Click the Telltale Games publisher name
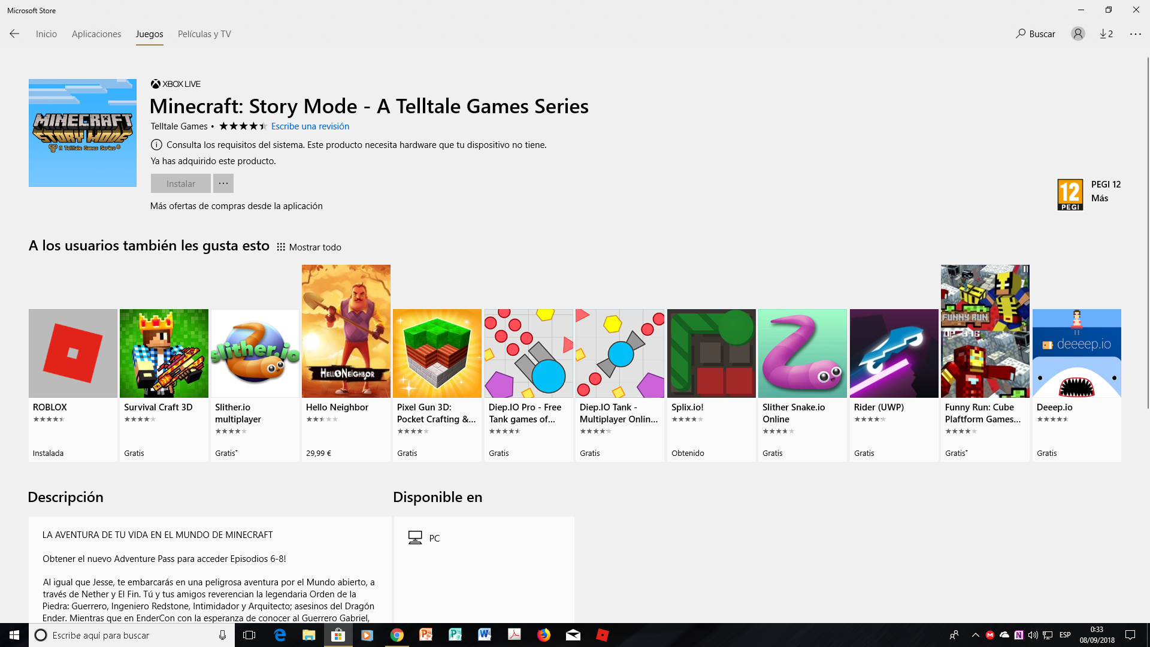The image size is (1150, 647). pos(179,126)
